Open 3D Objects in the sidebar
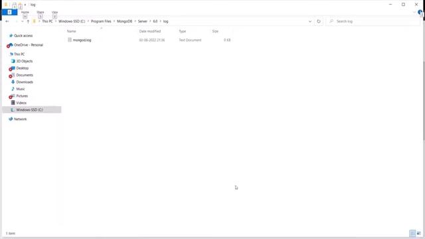Viewport: 425px width, 239px height. tap(25, 61)
